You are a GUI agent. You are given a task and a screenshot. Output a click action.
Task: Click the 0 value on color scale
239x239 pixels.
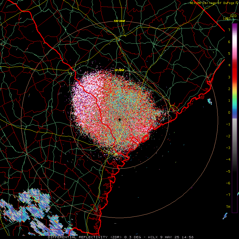coord(229,113)
